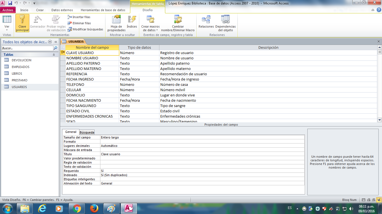Collapse navigation pane with double chevron
Viewport: 382px width, 214px height.
click(56, 42)
